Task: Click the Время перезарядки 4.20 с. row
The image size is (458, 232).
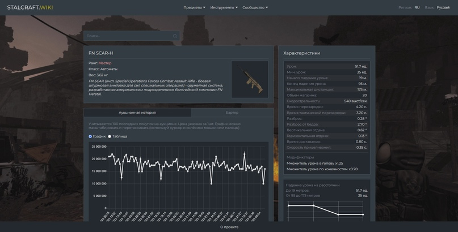Action: pyautogui.click(x=326, y=107)
